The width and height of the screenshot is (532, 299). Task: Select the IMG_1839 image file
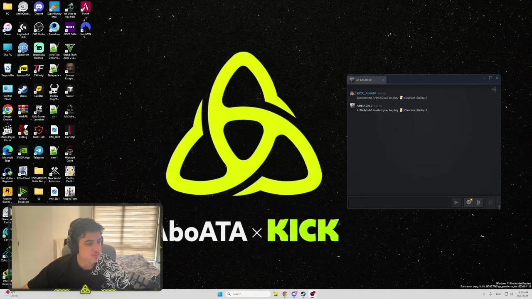(54, 132)
